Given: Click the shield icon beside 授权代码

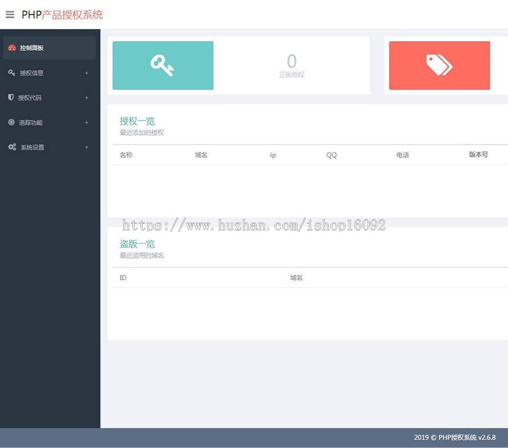Looking at the screenshot, I should click(11, 97).
